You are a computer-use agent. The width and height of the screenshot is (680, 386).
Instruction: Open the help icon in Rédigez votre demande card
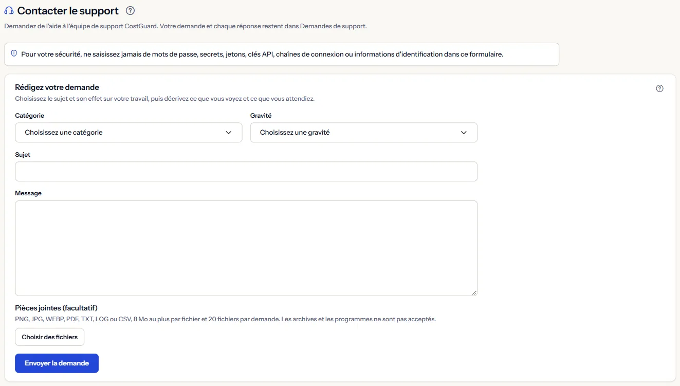tap(660, 88)
